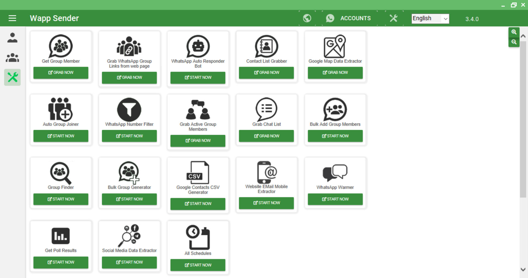Open the hamburger menu
Viewport: 528px width, 278px height.
point(12,18)
